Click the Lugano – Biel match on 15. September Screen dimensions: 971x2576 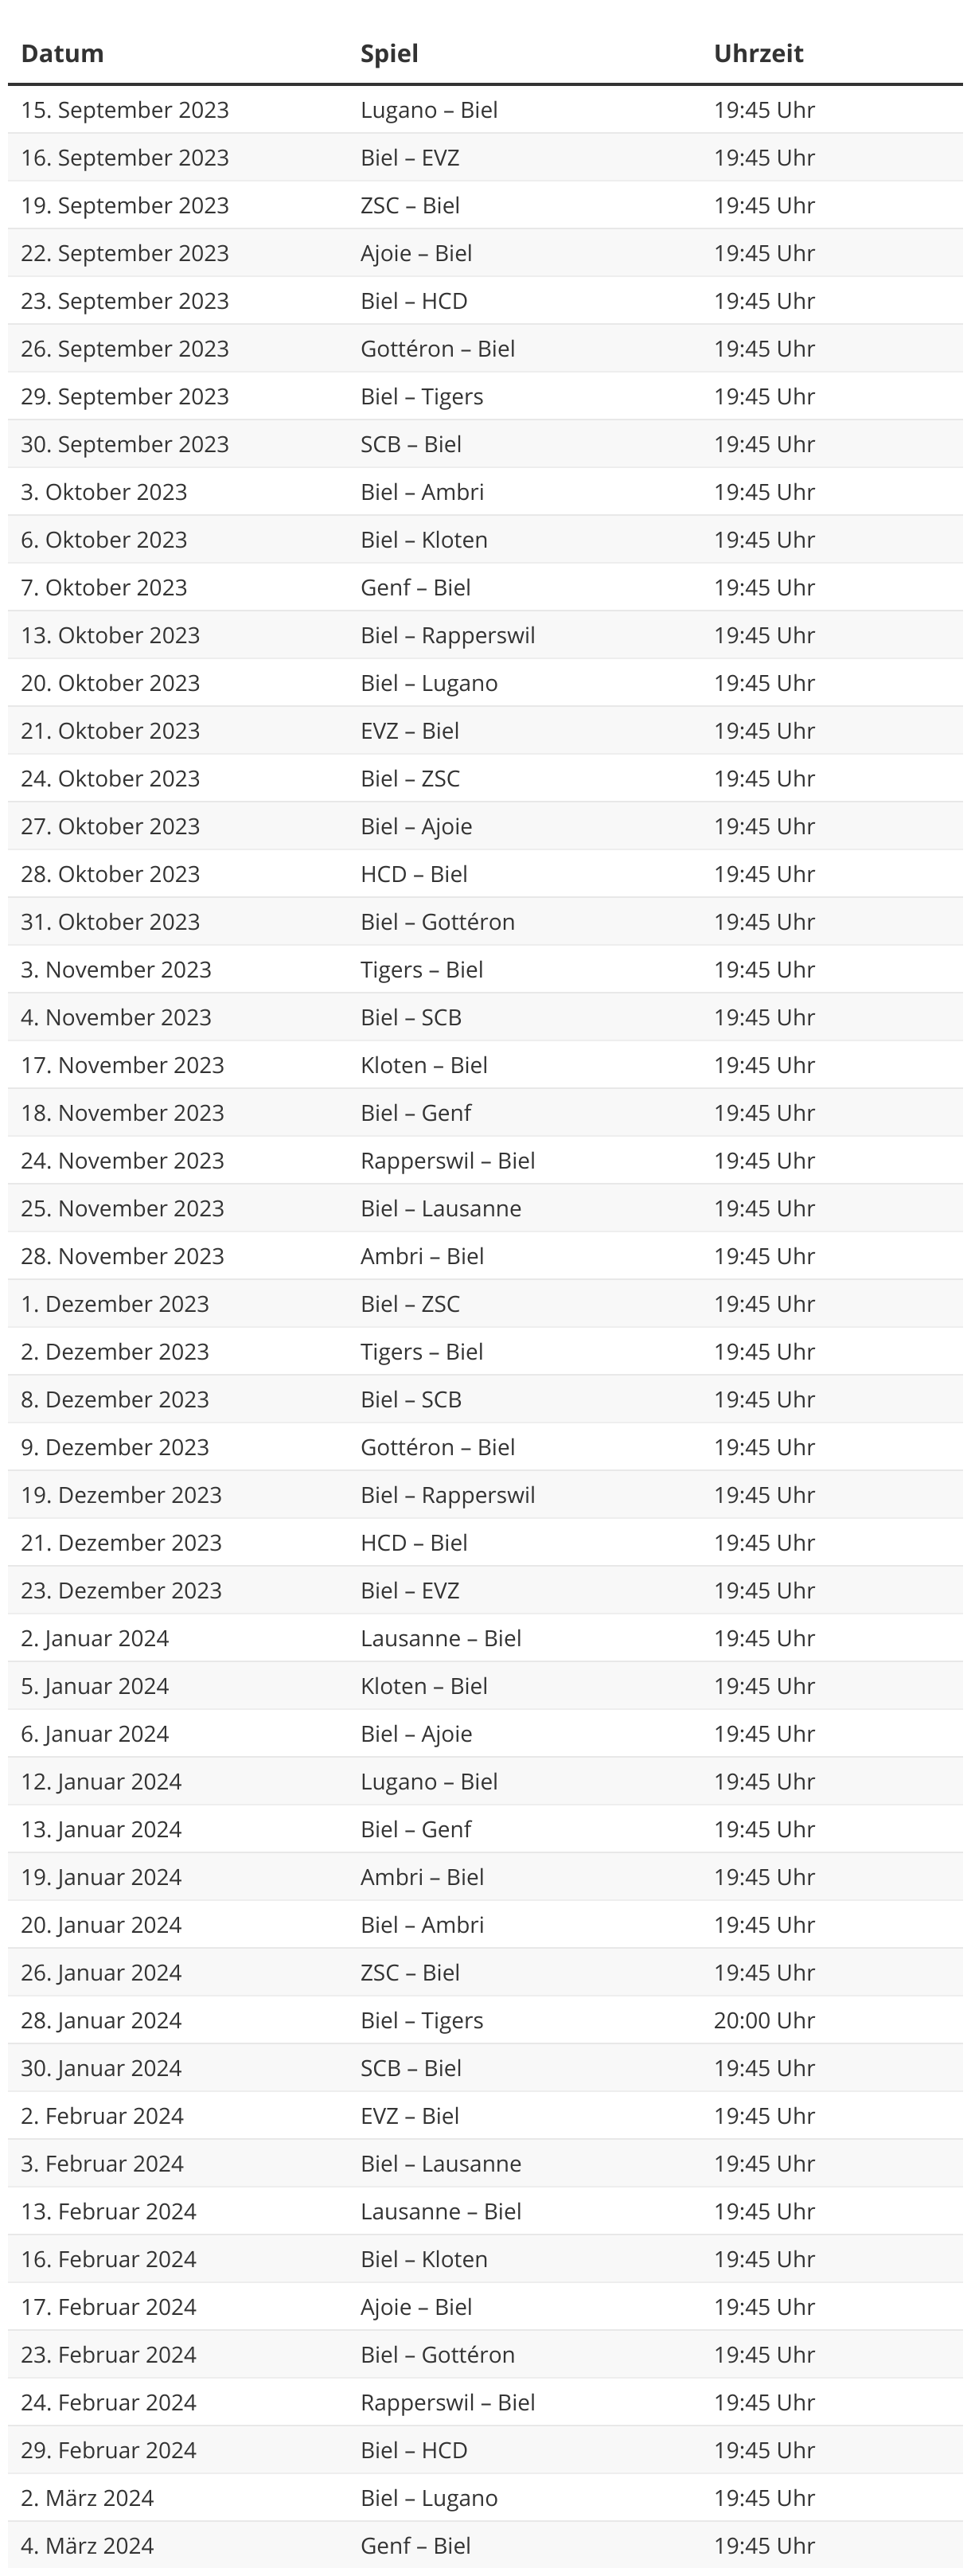pos(429,110)
